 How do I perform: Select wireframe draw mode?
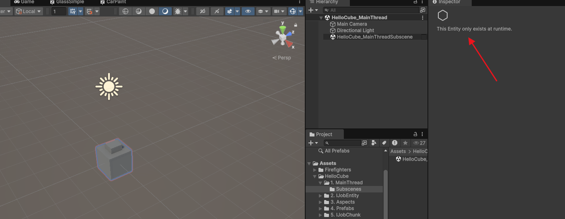point(125,11)
